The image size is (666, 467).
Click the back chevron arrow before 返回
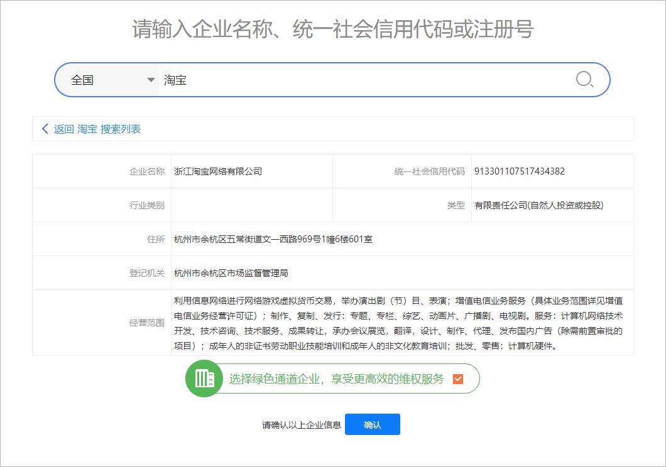tap(44, 129)
